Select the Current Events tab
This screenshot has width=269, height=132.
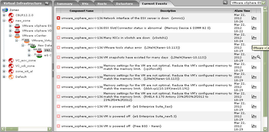pyautogui.click(x=154, y=4)
